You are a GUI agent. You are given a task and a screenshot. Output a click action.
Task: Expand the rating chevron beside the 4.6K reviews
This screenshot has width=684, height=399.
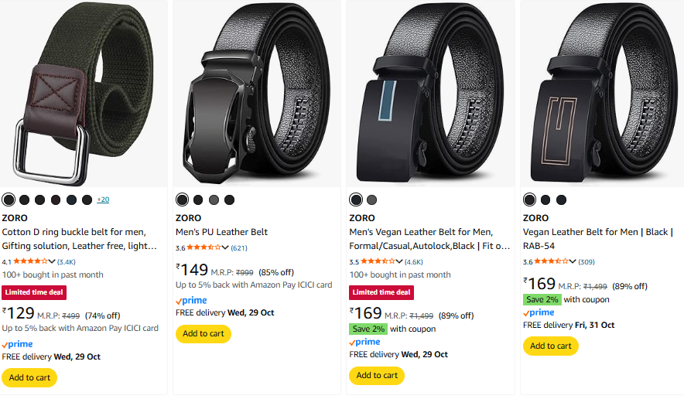399,261
